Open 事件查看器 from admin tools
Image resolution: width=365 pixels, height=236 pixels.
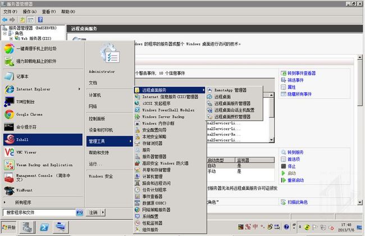170,197
